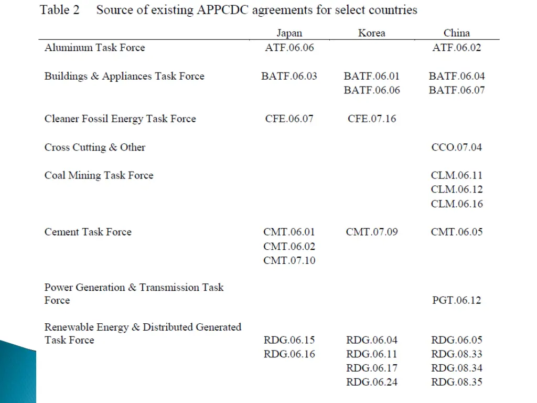
Task: Click the CCO.07.04 entry
Action: pos(456,147)
